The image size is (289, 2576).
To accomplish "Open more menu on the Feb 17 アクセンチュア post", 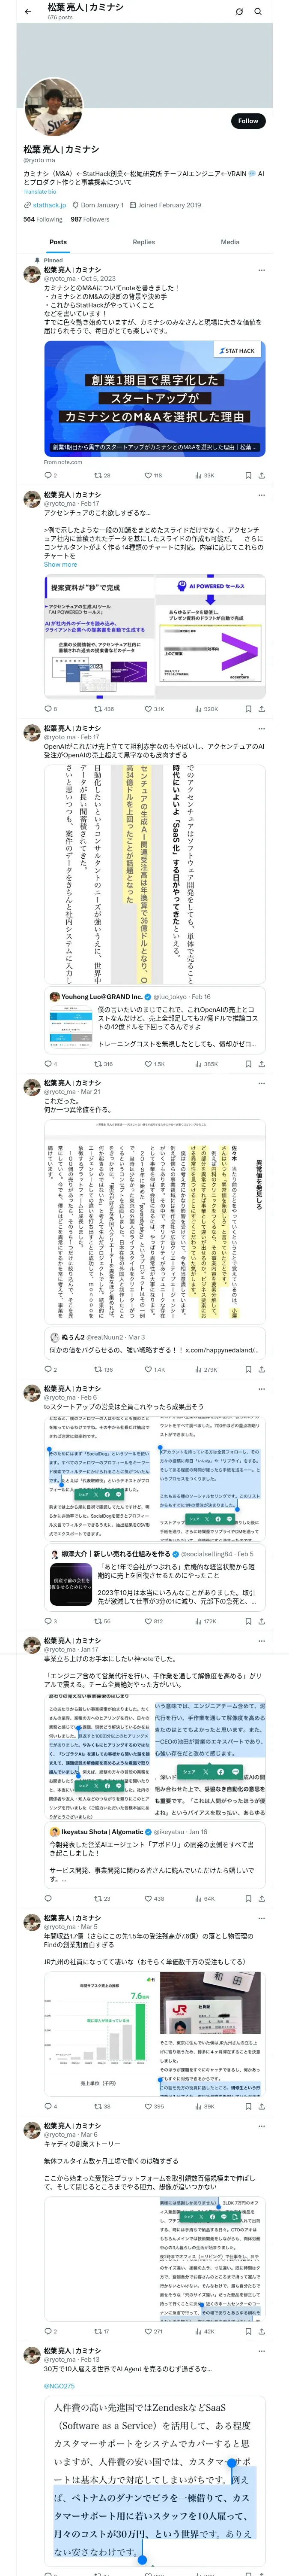I will pos(261,494).
